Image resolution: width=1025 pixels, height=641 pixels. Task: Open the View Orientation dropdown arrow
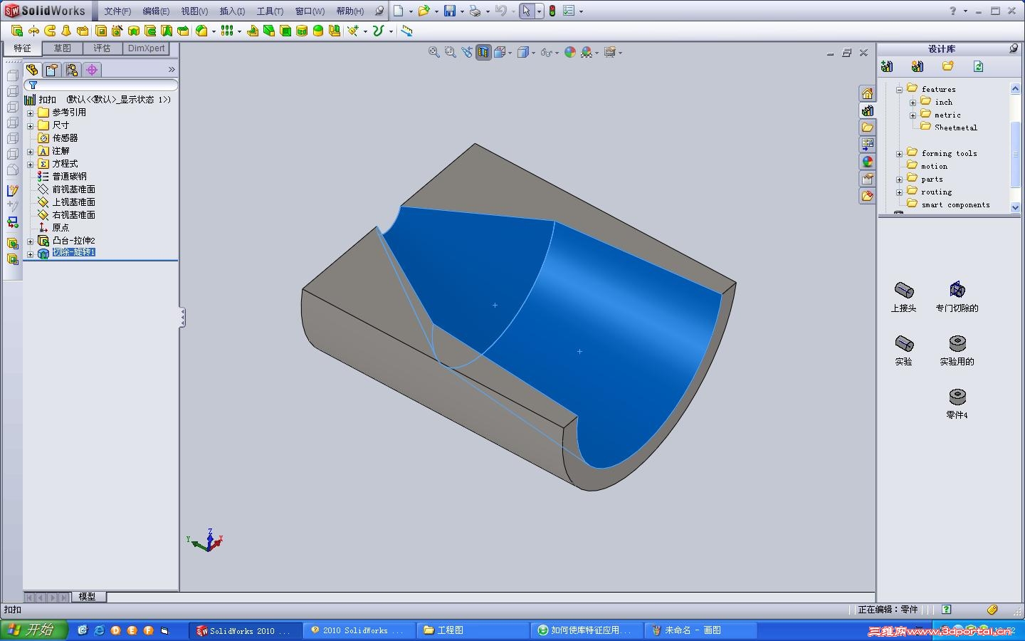[510, 53]
